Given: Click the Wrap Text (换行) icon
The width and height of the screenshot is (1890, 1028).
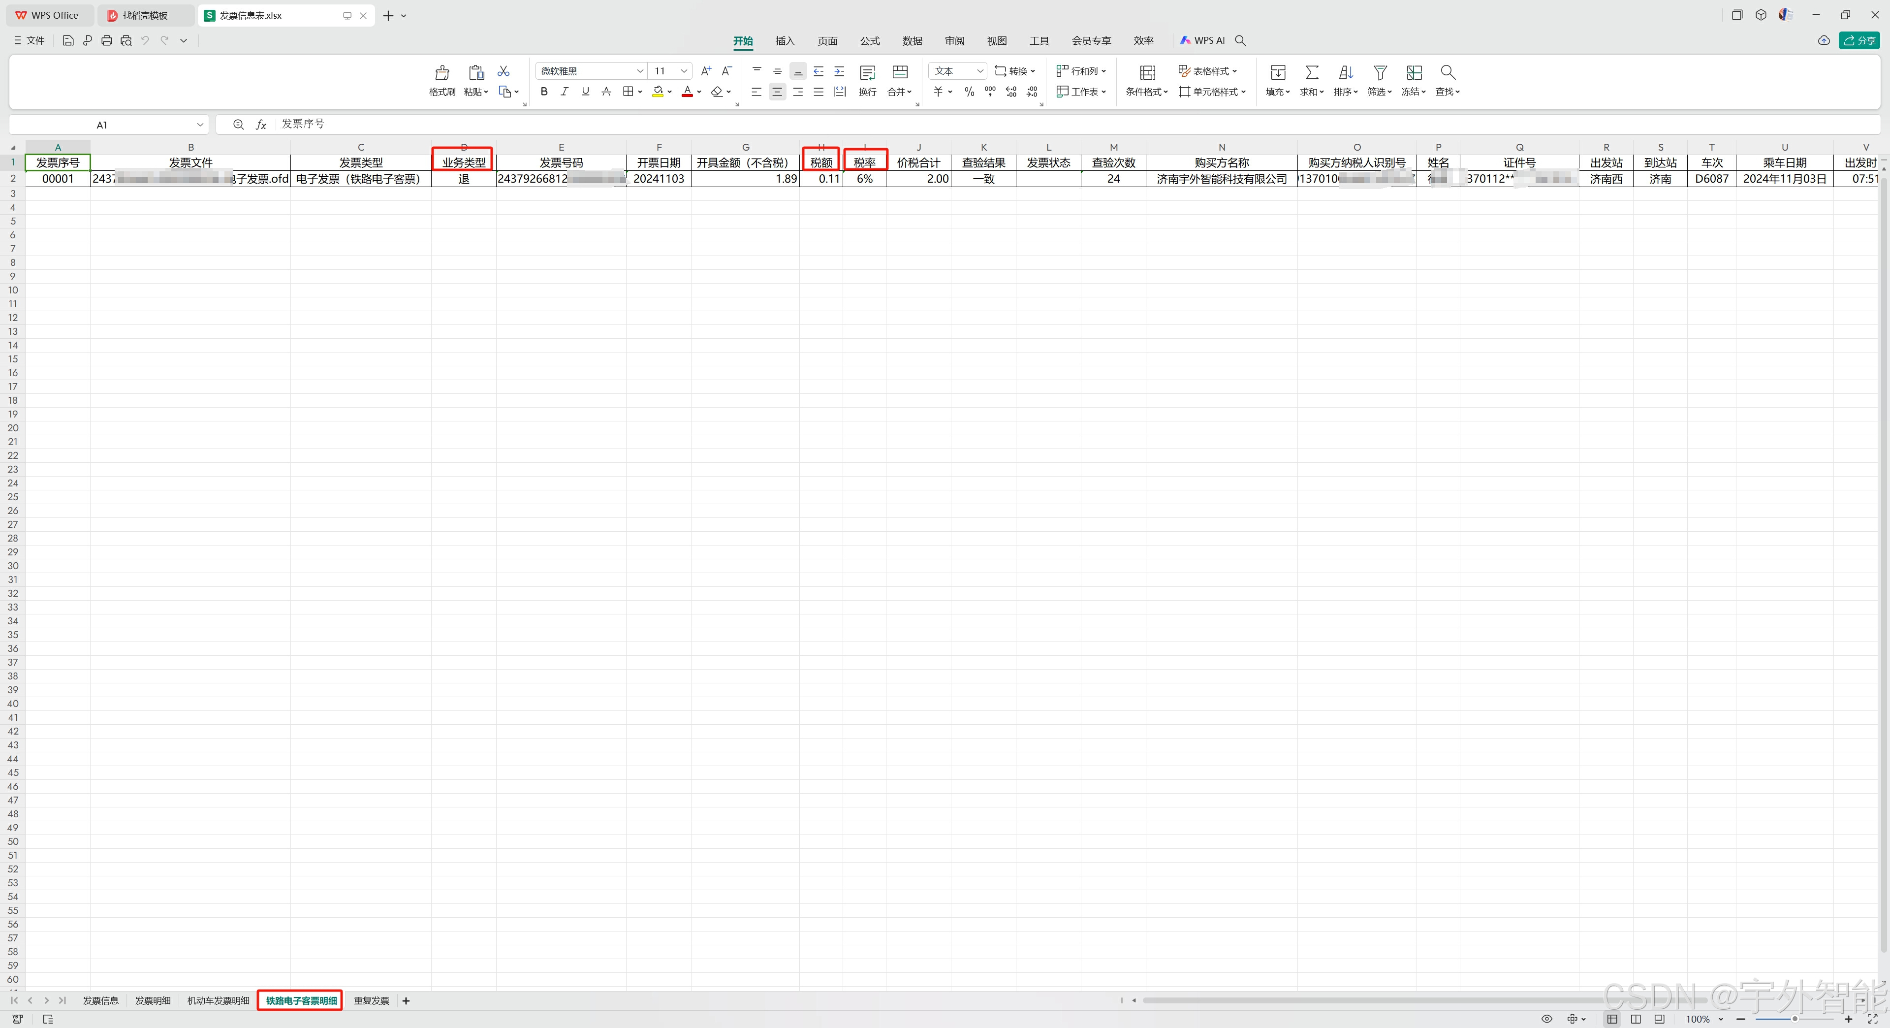Looking at the screenshot, I should (867, 73).
